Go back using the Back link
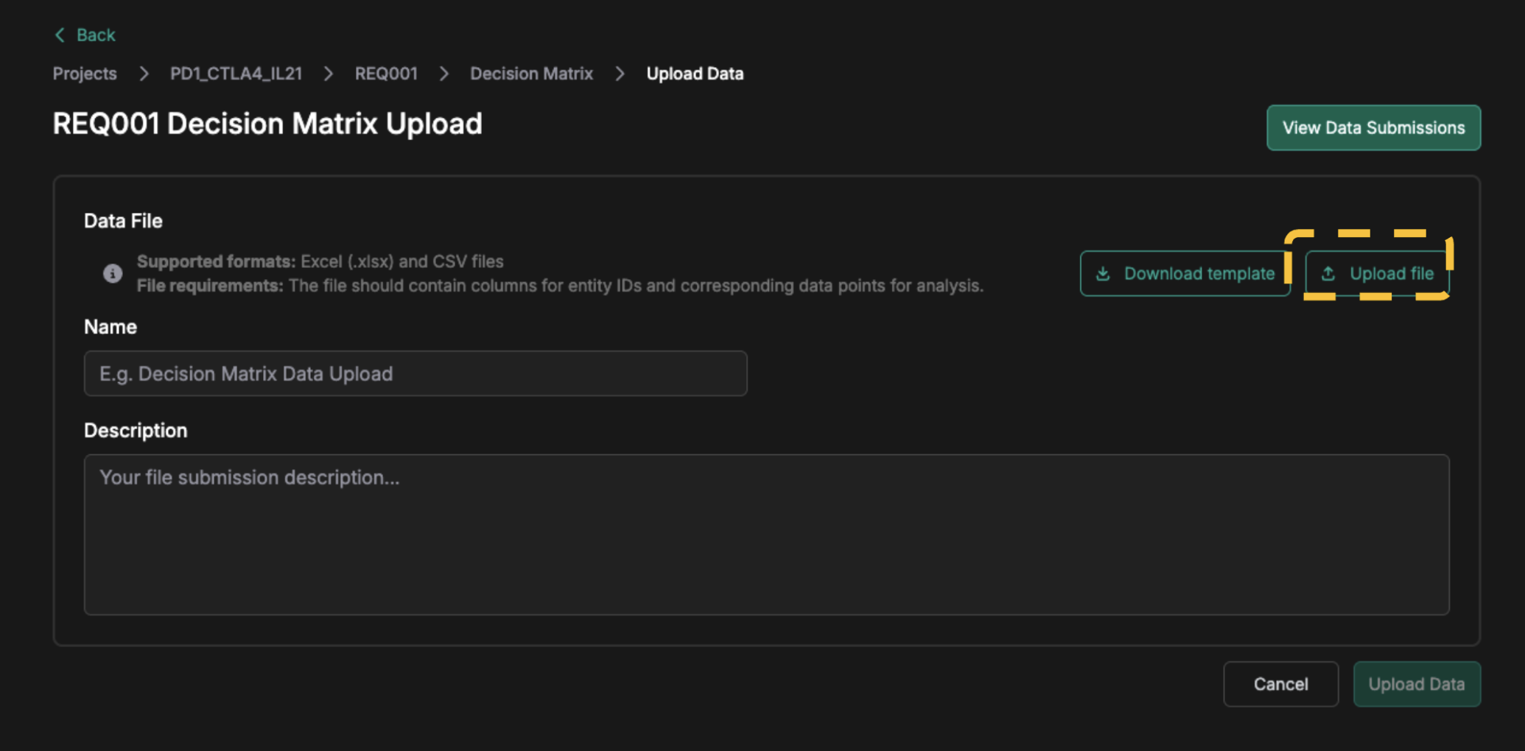The height and width of the screenshot is (751, 1525). [x=95, y=35]
